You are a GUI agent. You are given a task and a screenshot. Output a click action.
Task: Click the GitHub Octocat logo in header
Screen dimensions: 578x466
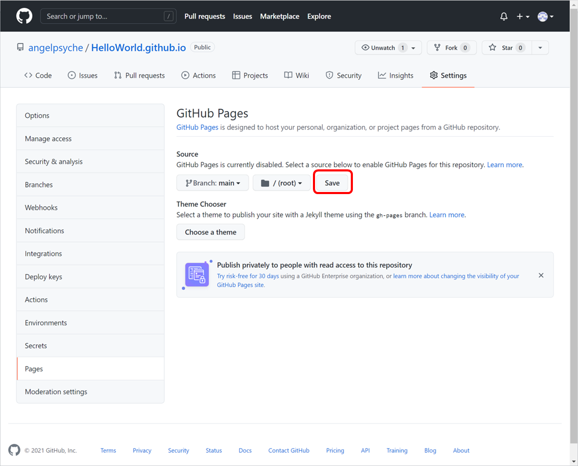tap(24, 16)
